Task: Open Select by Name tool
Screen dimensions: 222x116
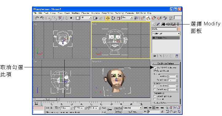Action: pos(72,18)
